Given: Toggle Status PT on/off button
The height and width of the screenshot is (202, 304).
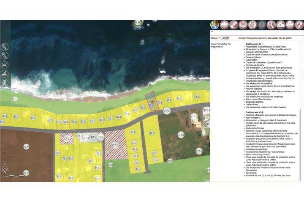Looking at the screenshot, I should click(226, 38).
